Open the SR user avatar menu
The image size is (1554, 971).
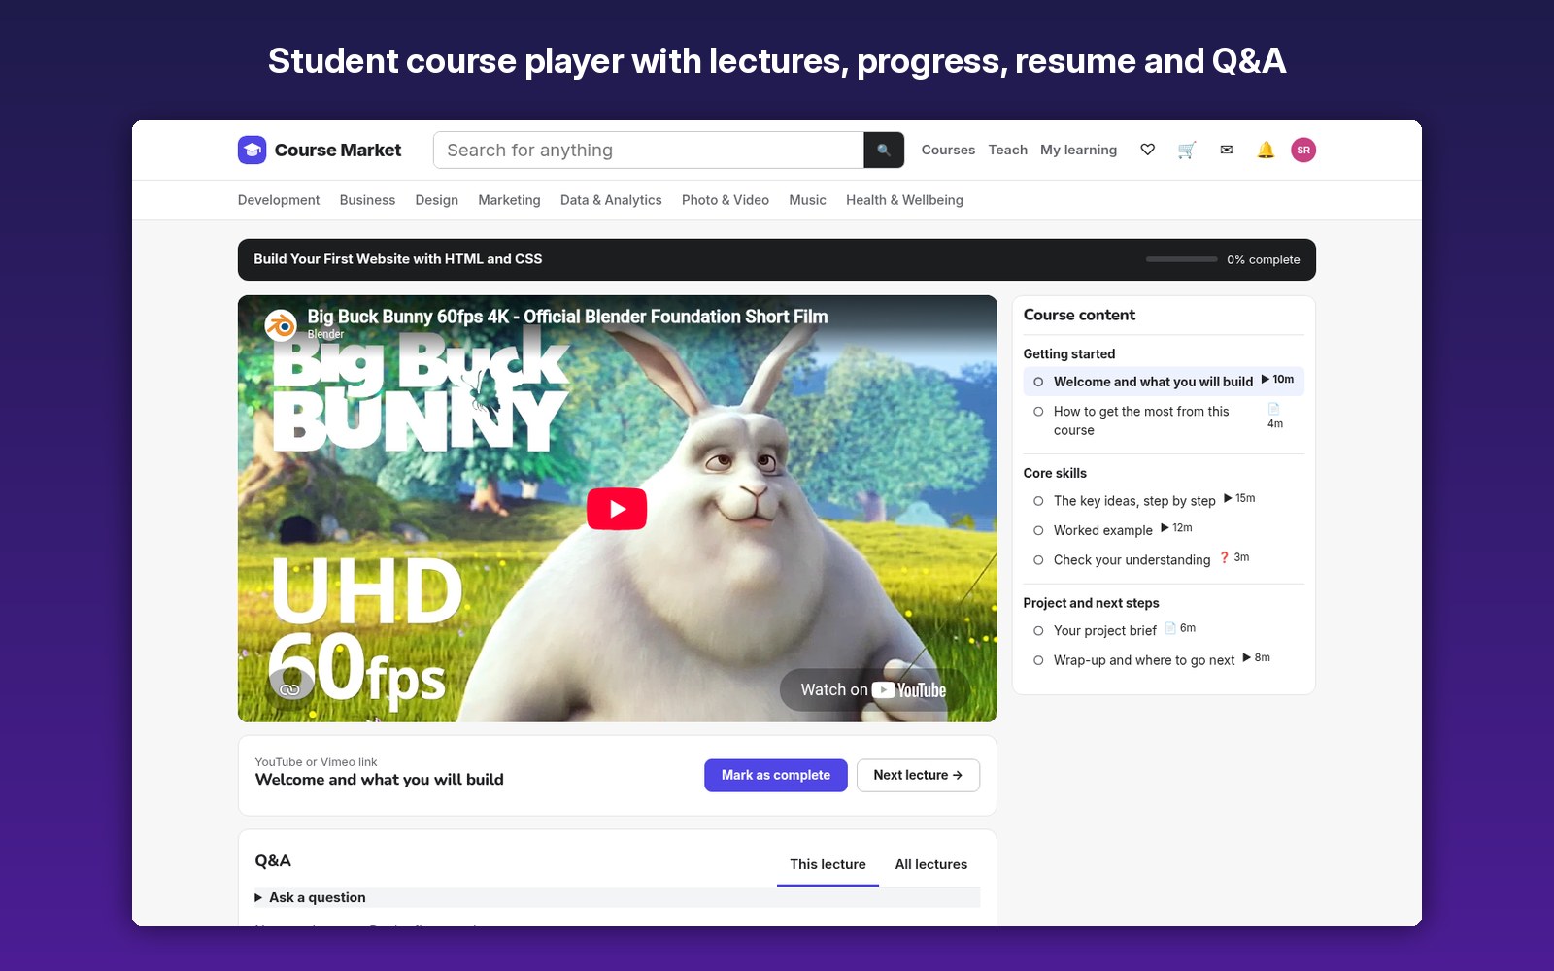(1303, 150)
